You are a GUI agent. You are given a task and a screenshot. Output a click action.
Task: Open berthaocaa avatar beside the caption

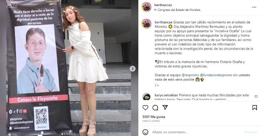(146, 24)
